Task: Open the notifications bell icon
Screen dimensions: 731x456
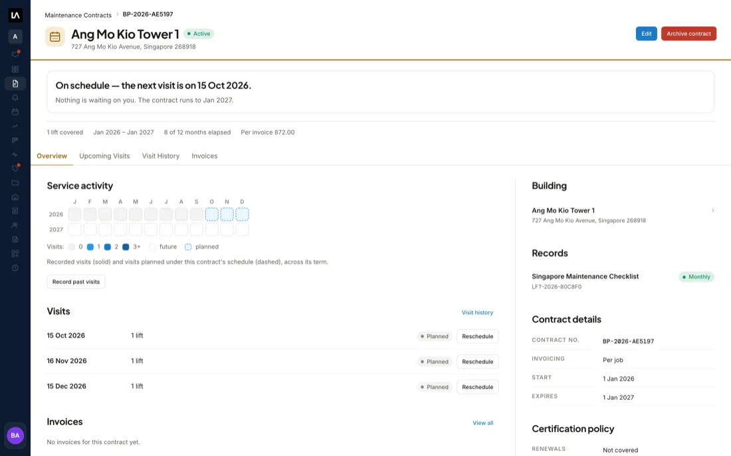Action: (15, 98)
